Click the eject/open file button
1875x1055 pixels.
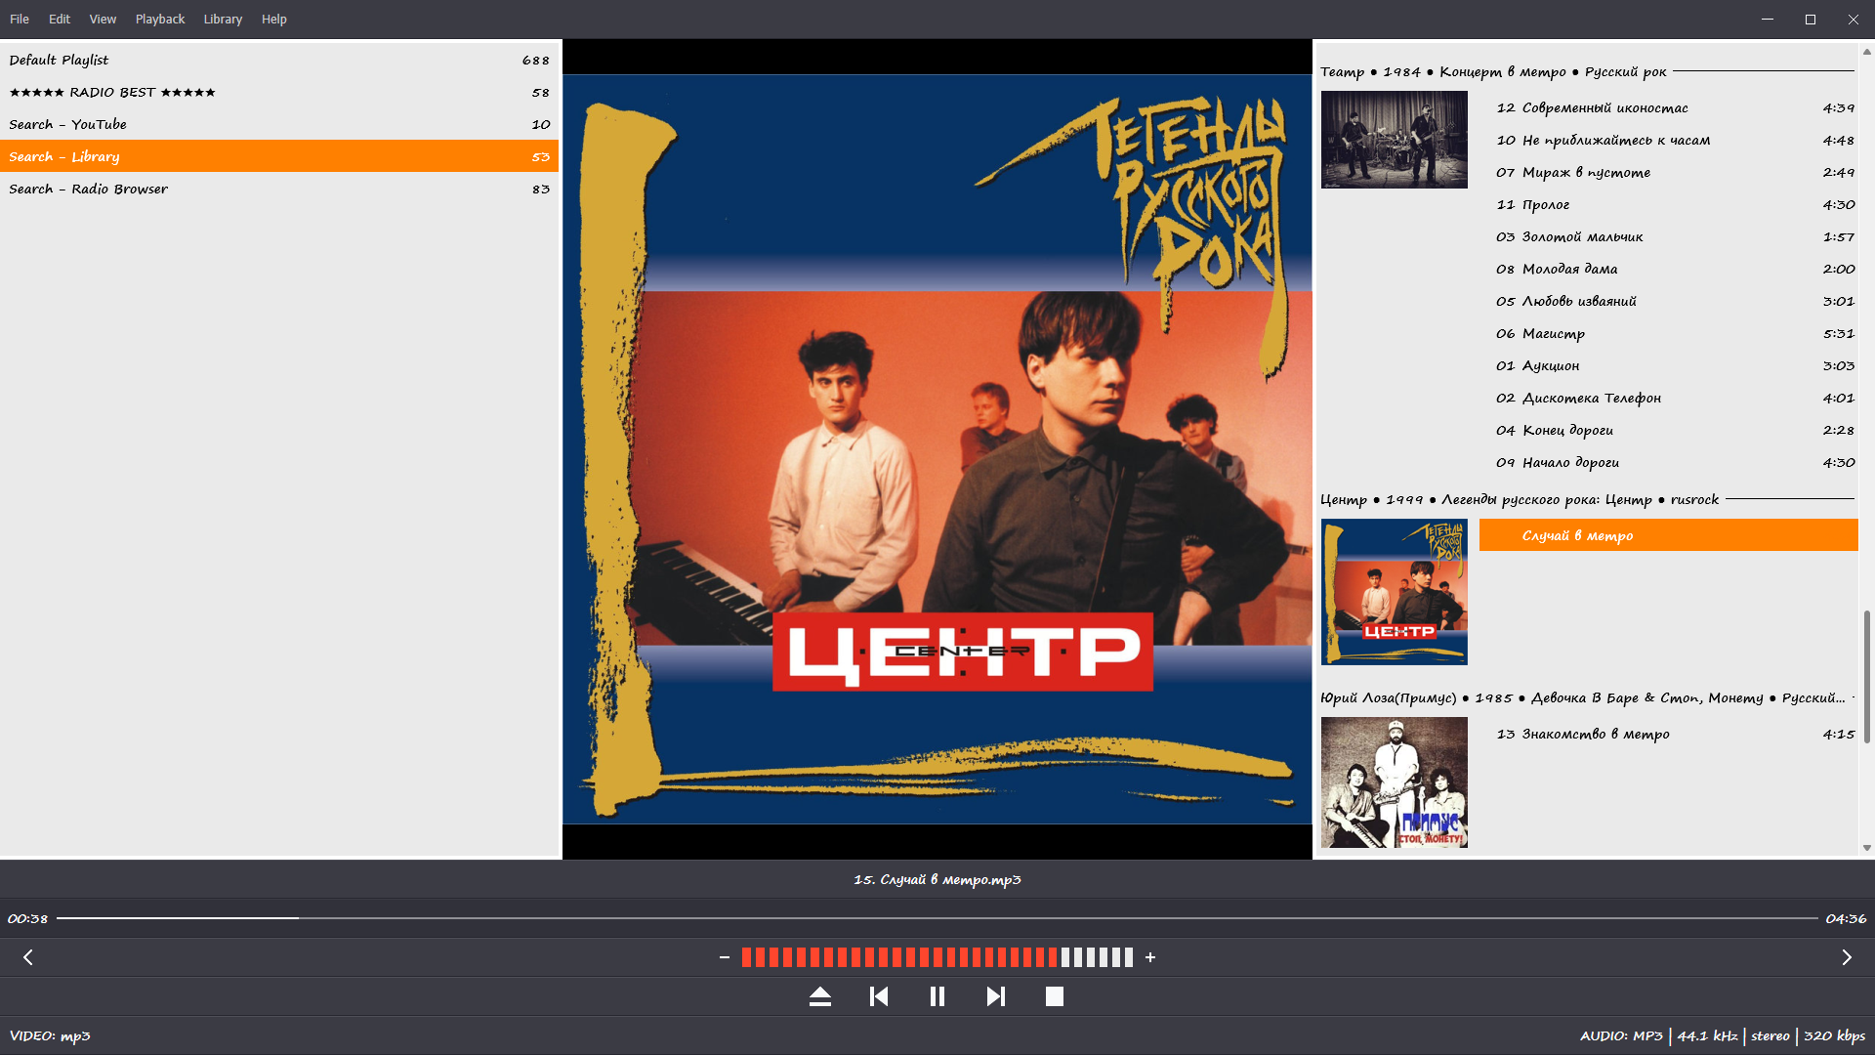coord(820,996)
